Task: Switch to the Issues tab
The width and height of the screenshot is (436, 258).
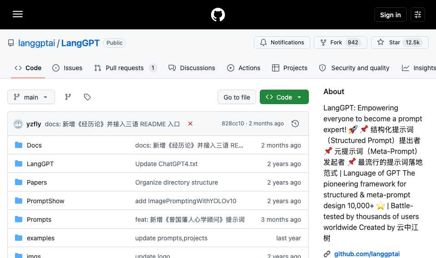Action: pos(67,68)
